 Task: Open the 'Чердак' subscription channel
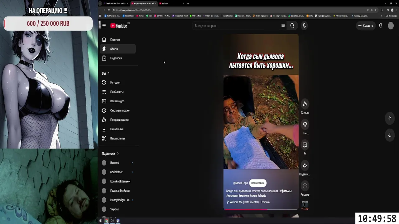(118, 209)
